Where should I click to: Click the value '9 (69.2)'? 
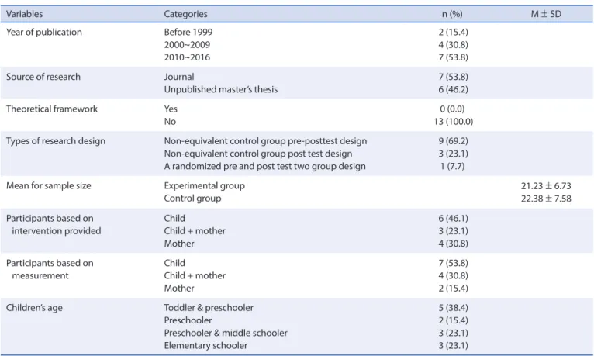[x=453, y=141]
